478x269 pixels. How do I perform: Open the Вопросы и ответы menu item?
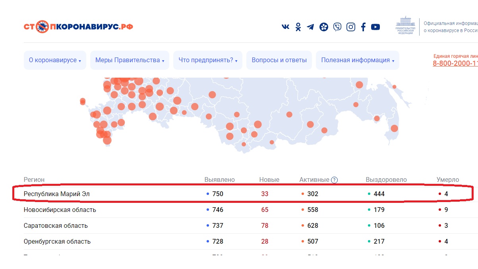(279, 60)
